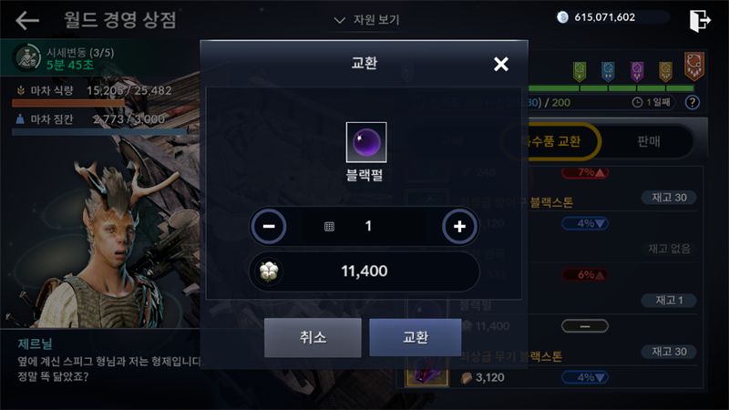The image size is (729, 410).
Task: Select the 최상급 무기 블랙스톤 item thumbnail
Action: point(427,372)
